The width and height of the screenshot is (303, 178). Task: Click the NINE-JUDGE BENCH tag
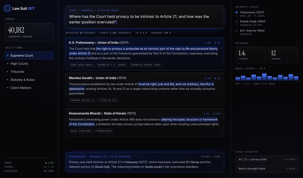point(82,65)
